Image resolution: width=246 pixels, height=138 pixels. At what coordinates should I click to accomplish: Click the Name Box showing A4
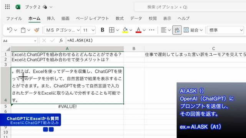point(18,41)
